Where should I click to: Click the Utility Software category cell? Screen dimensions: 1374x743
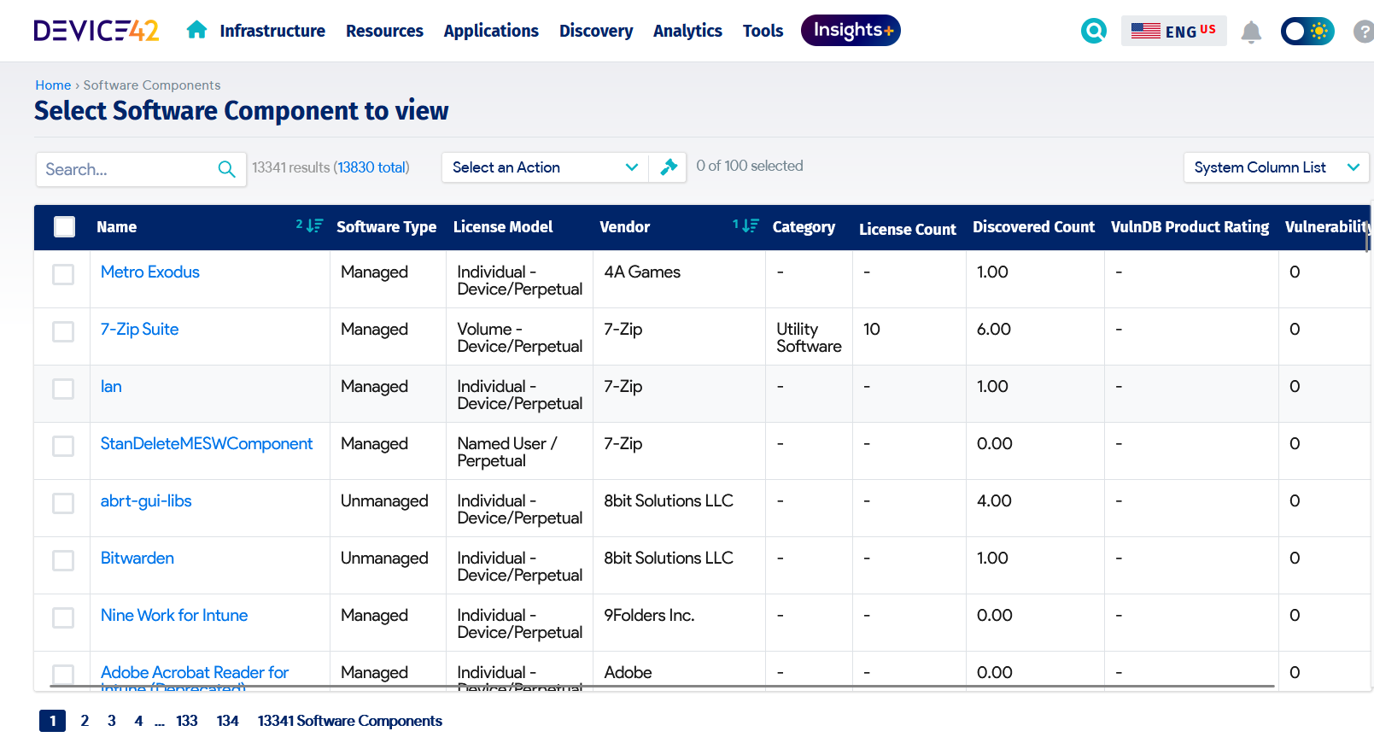[809, 337]
